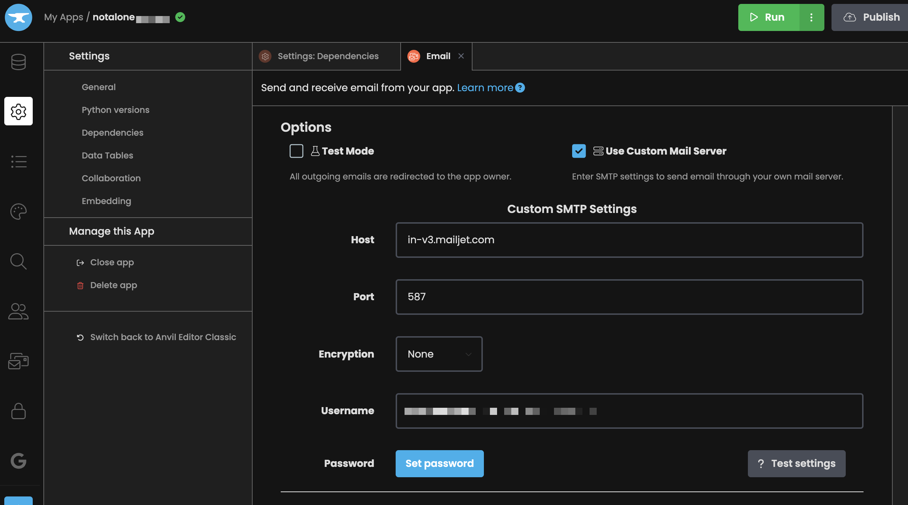Click the Close app exit icon
908x505 pixels.
(x=80, y=262)
